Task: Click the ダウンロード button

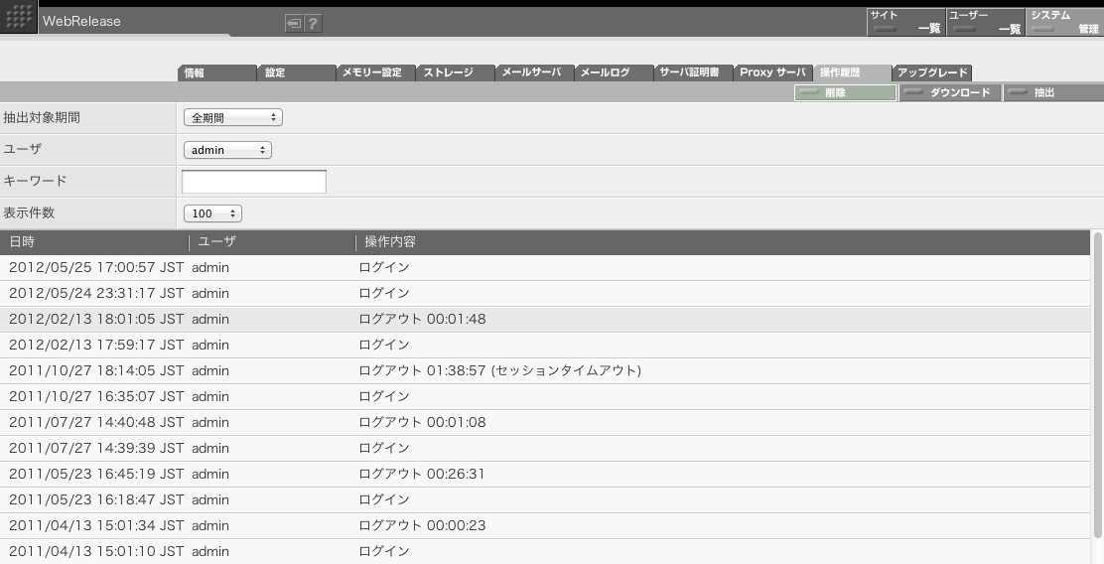Action: click(950, 92)
